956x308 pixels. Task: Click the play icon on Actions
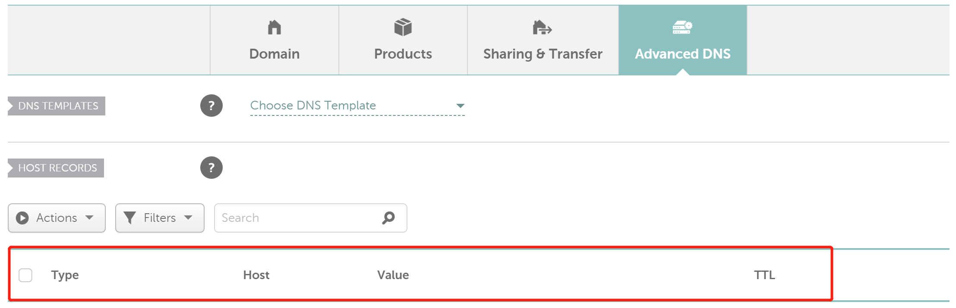(x=22, y=218)
